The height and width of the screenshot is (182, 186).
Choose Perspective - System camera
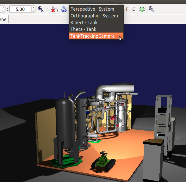pos(96,9)
